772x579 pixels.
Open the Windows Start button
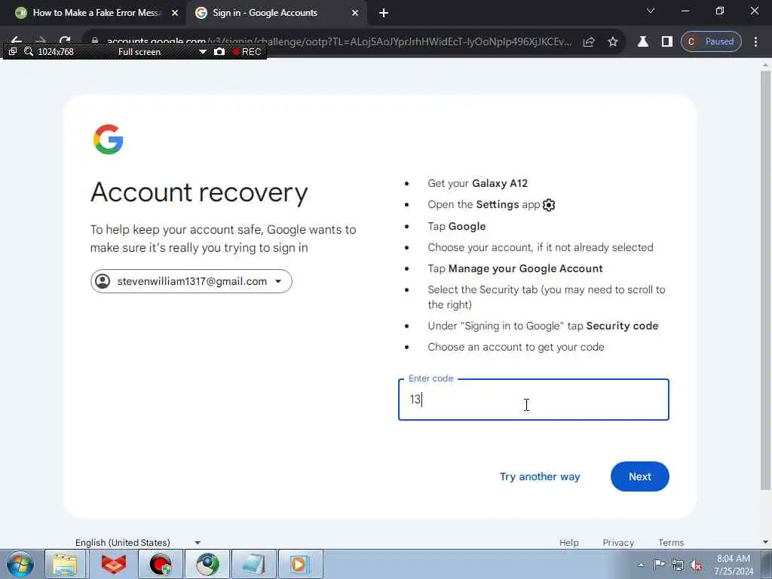point(20,564)
